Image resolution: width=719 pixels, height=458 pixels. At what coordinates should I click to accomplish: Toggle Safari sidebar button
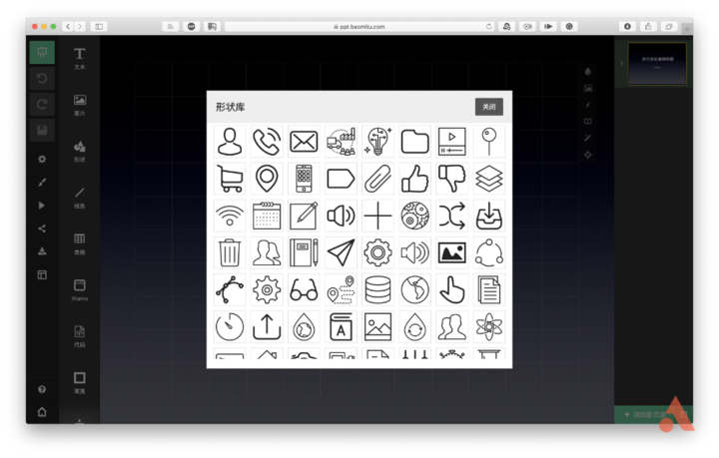pos(99,27)
